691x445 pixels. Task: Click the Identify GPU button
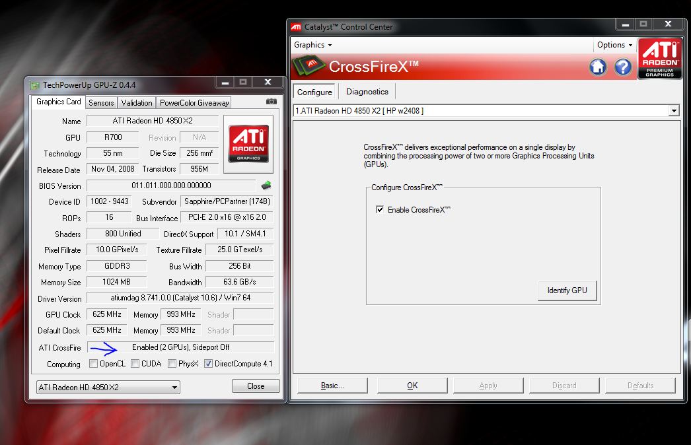click(567, 291)
